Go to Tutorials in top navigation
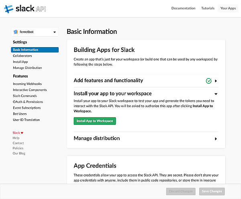The image size is (241, 199). pos(208,8)
